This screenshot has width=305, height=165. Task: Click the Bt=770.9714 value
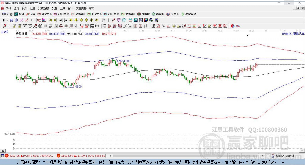tap(109, 34)
